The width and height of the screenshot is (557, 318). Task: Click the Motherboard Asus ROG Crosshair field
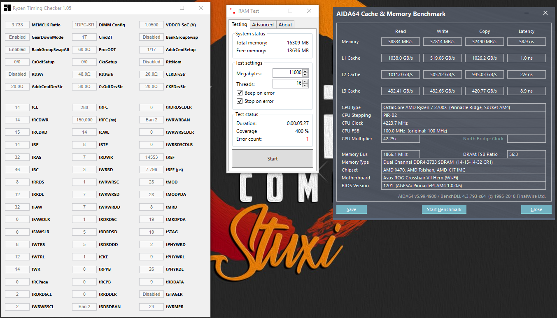point(464,178)
